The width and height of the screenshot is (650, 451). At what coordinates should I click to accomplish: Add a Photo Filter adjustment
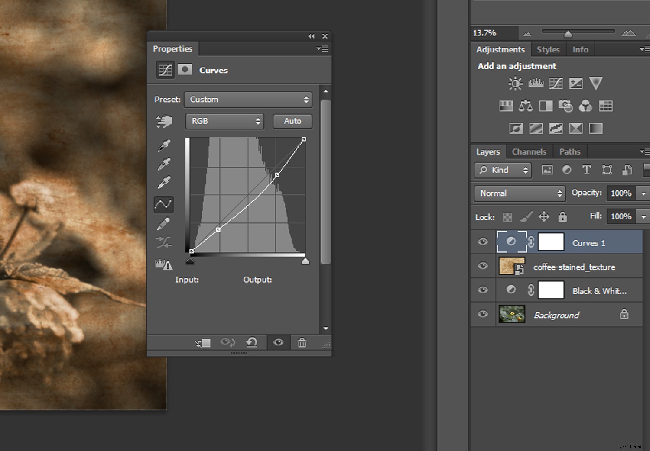566,106
